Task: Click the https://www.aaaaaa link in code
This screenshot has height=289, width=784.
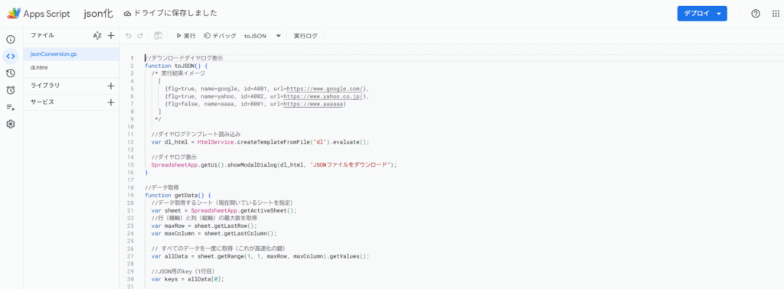Action: click(x=312, y=104)
